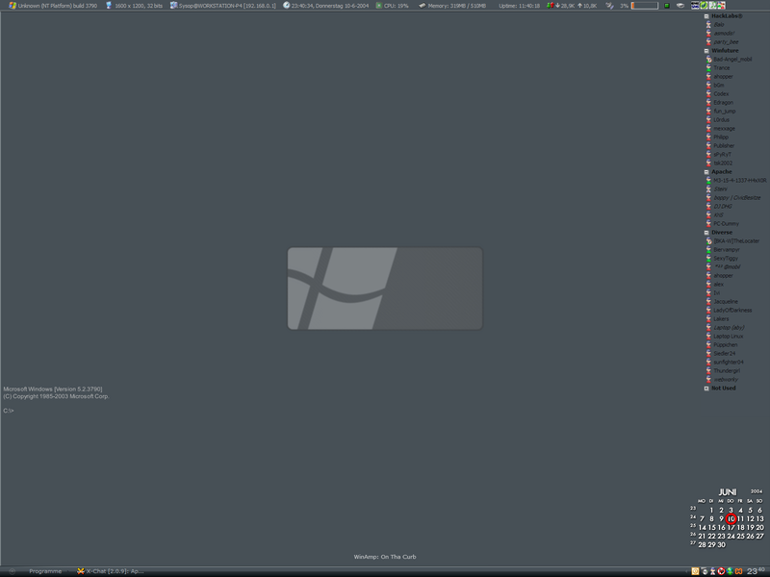Click the WinAmp On Tha Curb track title
Viewport: 770px width, 577px height.
pos(385,557)
